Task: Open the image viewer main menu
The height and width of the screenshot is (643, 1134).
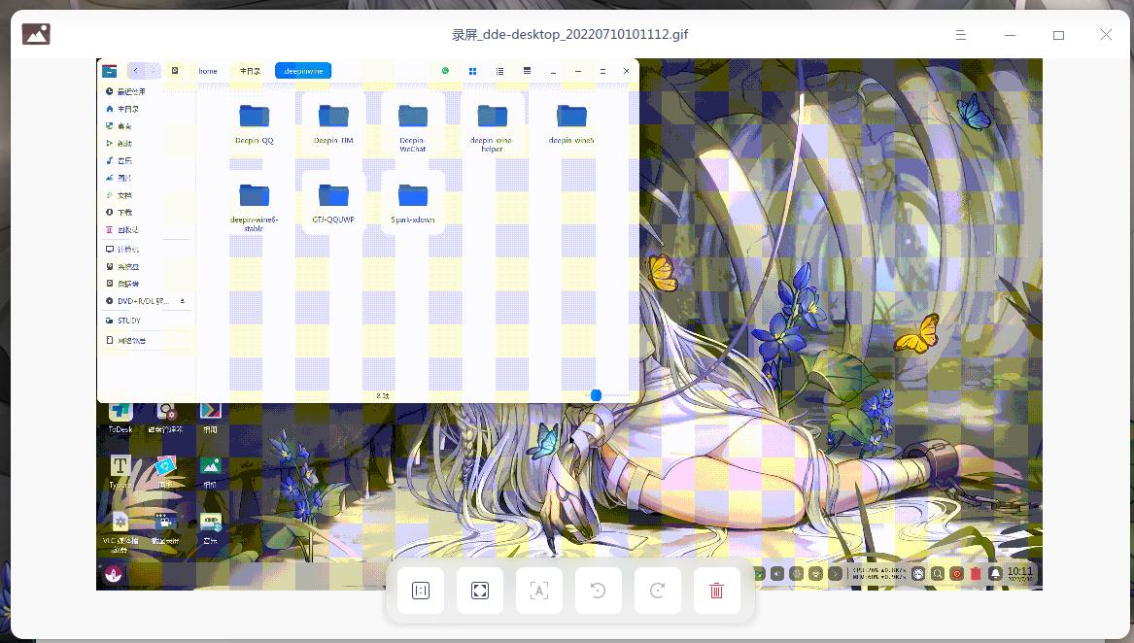Action: coord(960,35)
